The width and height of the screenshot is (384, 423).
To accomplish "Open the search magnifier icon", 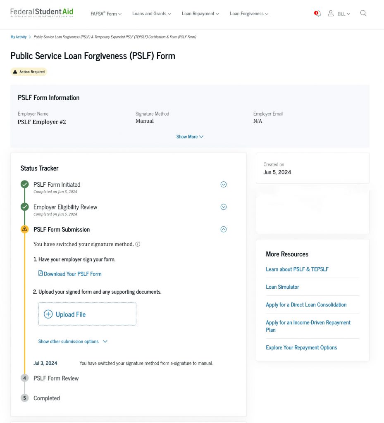I will (363, 13).
